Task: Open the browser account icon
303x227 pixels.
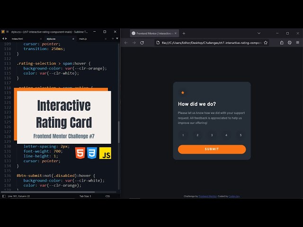Action: [x=289, y=43]
